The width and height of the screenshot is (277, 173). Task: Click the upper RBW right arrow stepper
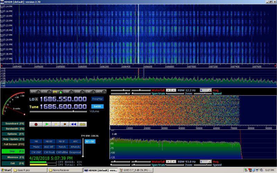pos(174,90)
